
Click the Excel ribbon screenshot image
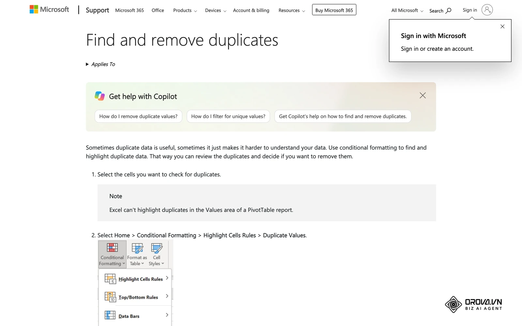[135, 283]
